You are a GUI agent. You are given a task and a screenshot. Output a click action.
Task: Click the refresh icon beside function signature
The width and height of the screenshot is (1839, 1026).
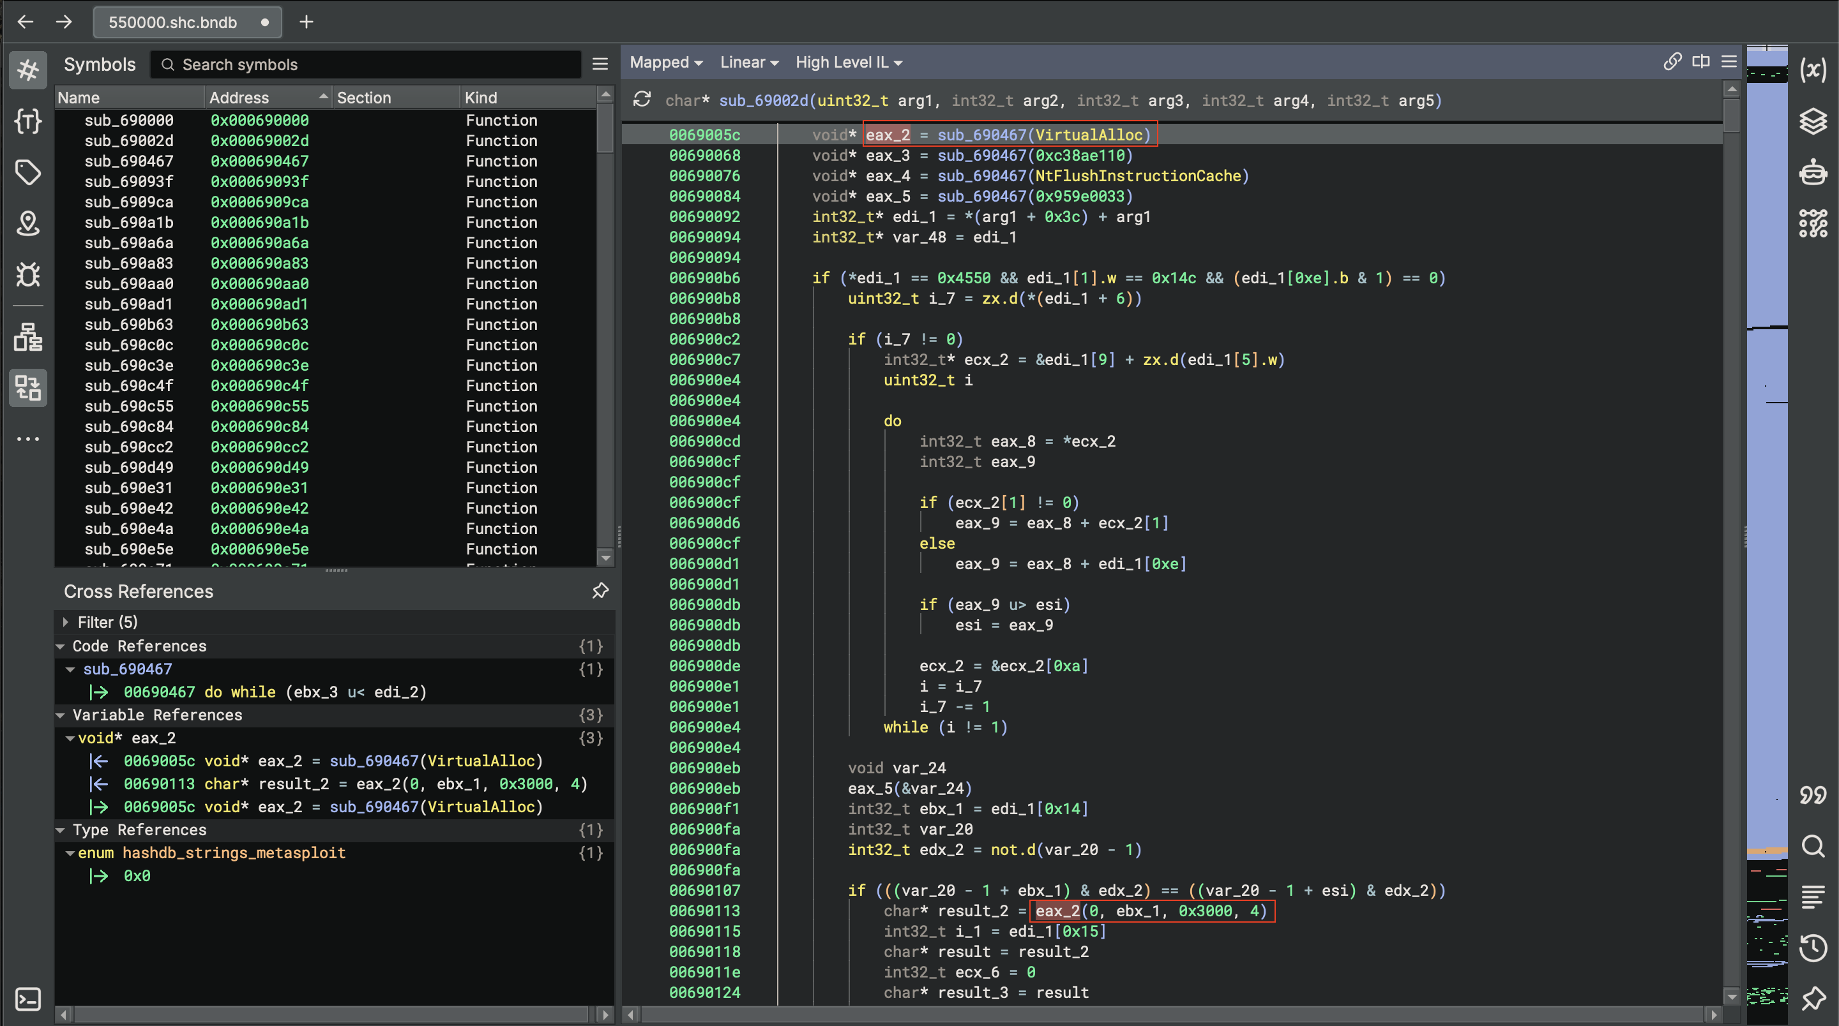click(x=642, y=100)
